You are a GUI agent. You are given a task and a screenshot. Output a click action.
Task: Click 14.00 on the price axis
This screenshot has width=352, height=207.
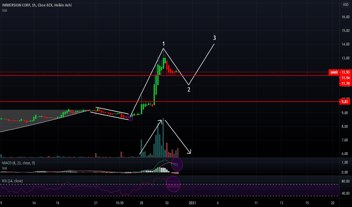[x=346, y=44]
